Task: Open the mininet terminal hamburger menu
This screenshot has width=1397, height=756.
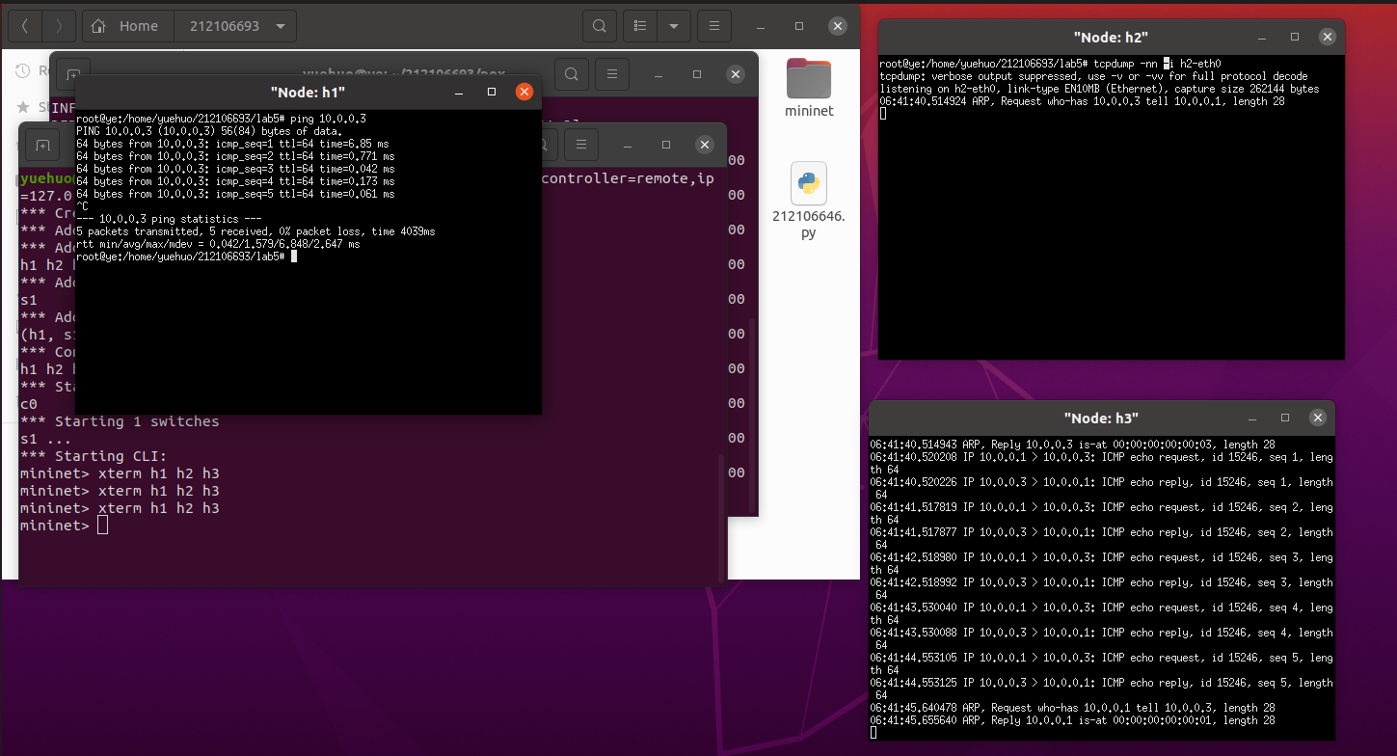Action: click(x=579, y=145)
